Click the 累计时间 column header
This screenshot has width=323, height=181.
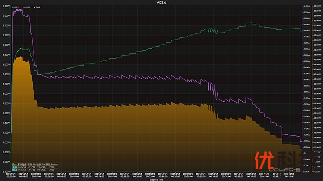[x=22, y=164]
